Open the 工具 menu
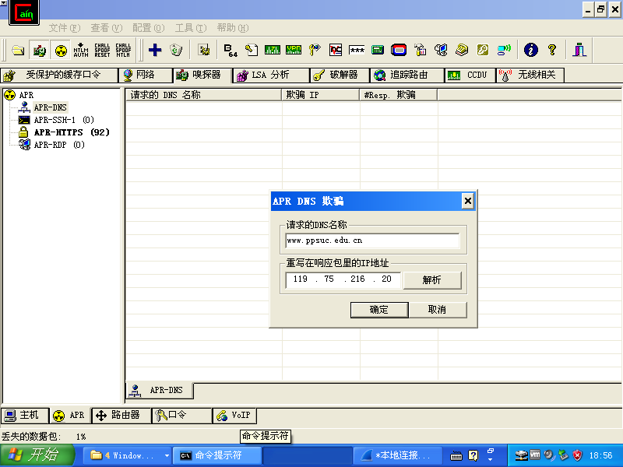 pos(191,28)
